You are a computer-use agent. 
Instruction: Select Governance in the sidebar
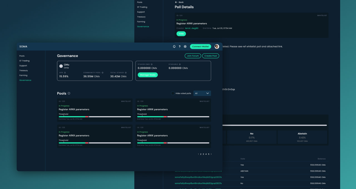point(25,80)
